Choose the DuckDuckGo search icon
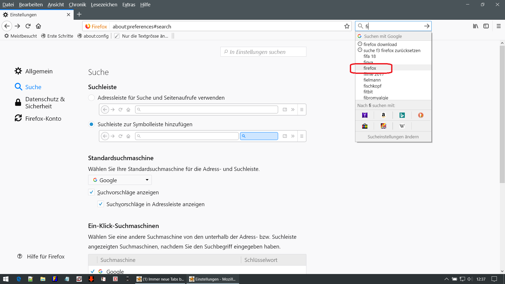Viewport: 505px width, 284px height. (x=421, y=115)
